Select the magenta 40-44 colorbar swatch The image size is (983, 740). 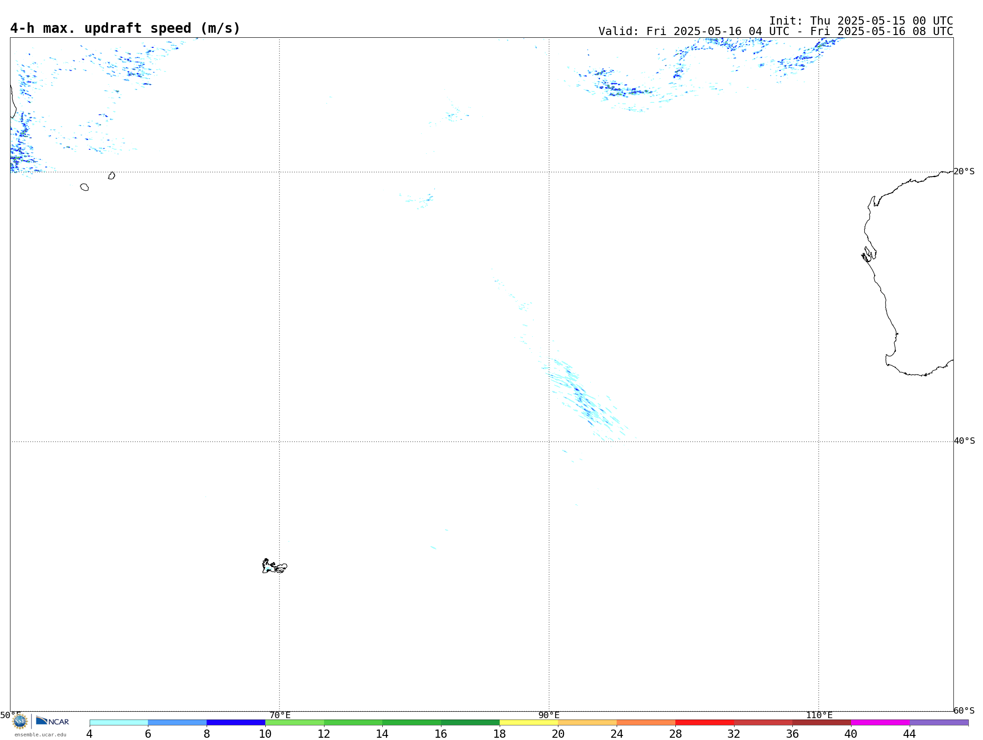[x=881, y=723]
